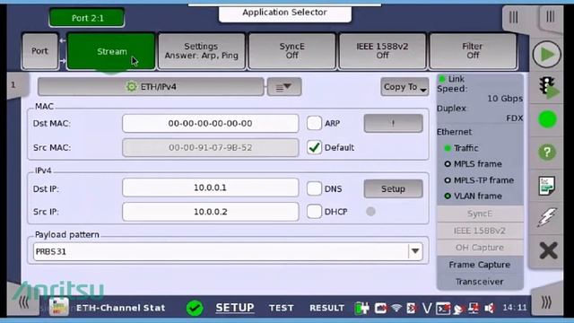
Task: Open Frame Capture in the side panel
Action: tap(480, 265)
